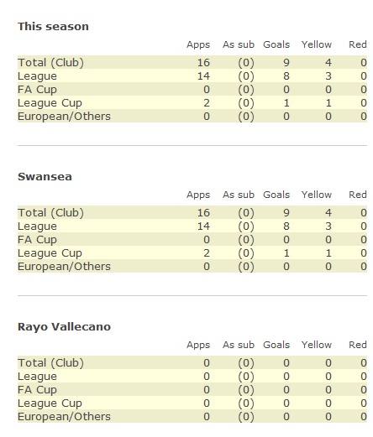Select the 8 league goals value under Swansea
Image resolution: width=373 pixels, height=437 pixels.
pos(286,226)
